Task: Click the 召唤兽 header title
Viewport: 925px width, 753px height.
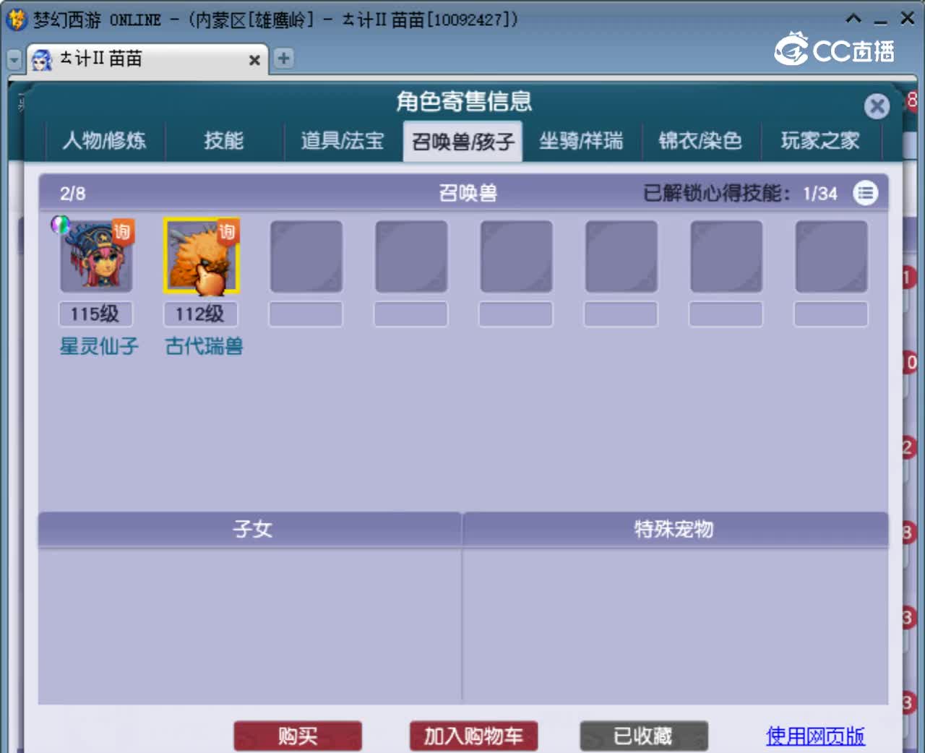Action: [x=468, y=193]
